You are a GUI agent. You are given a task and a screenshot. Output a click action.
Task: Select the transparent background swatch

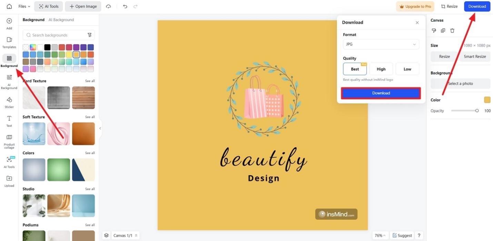26,47
